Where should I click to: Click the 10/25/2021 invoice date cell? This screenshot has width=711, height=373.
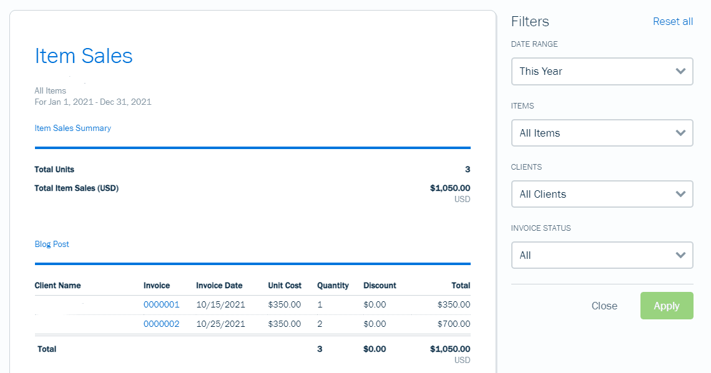220,324
